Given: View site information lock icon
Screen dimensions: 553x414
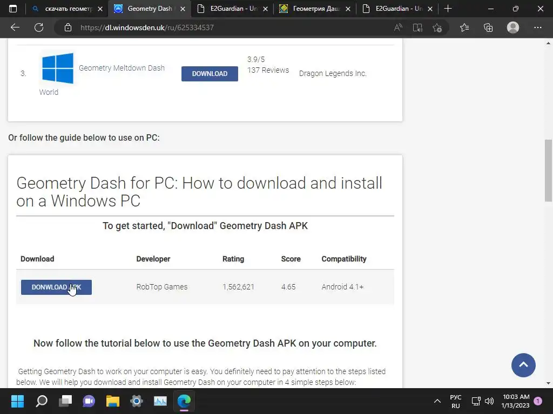Looking at the screenshot, I should pos(68,27).
